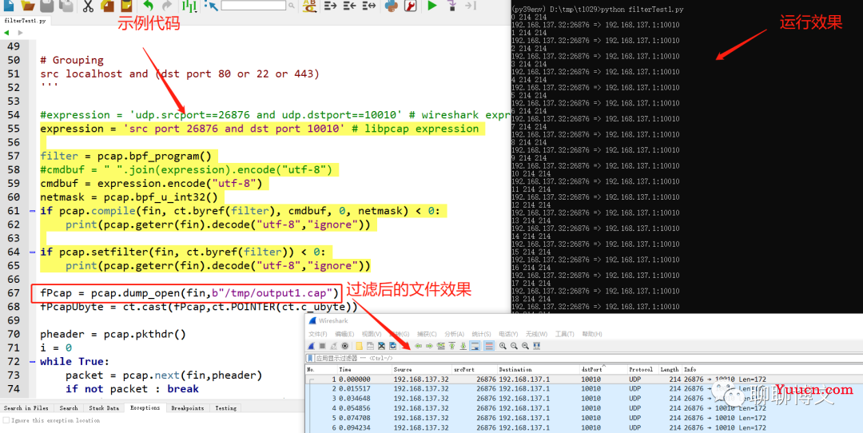Sort by the Length column header

[670, 370]
